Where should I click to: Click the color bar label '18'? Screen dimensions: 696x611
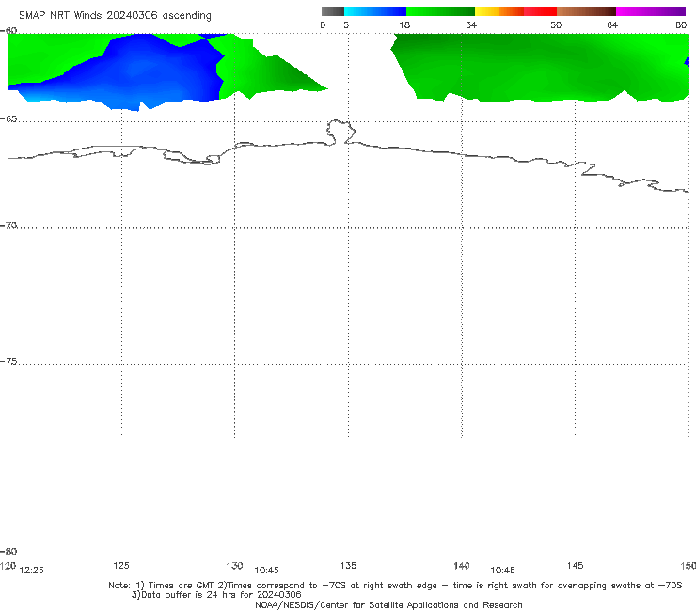pyautogui.click(x=404, y=24)
